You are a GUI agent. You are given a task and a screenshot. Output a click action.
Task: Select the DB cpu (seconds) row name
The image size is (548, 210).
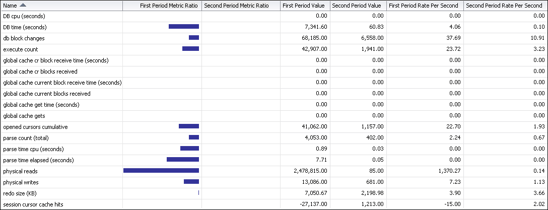(x=24, y=16)
